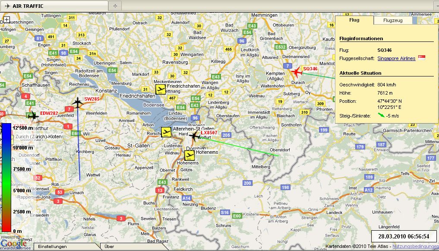Viewport: 439px width, 251px height.
Task: Select the Hohenems airfield marker
Action: tap(189, 156)
